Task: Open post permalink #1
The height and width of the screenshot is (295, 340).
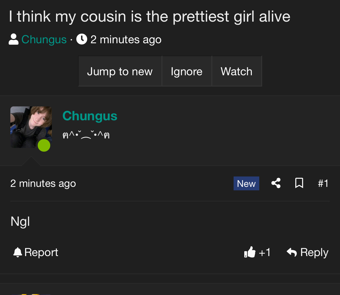Action: [x=323, y=183]
